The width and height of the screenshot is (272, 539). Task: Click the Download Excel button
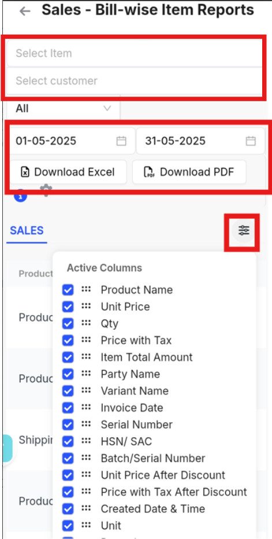tap(68, 172)
